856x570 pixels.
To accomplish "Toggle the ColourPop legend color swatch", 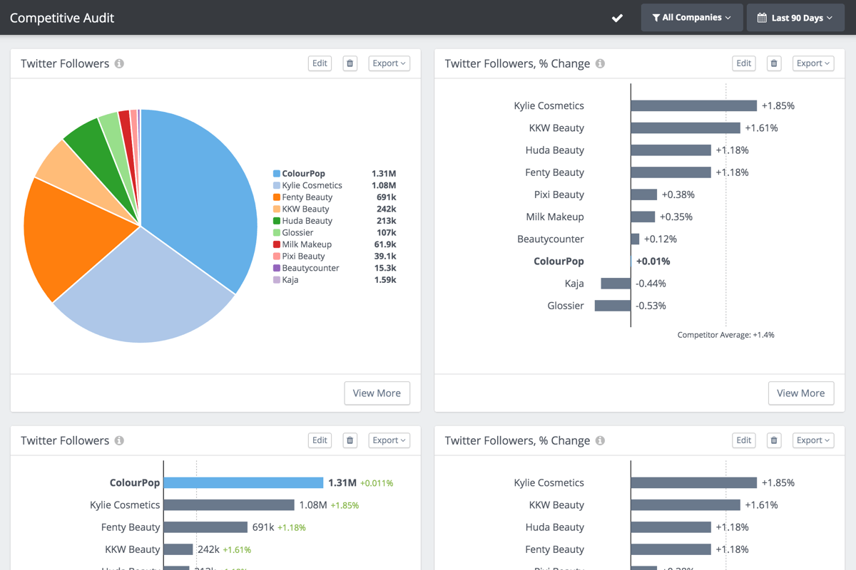I will point(277,174).
